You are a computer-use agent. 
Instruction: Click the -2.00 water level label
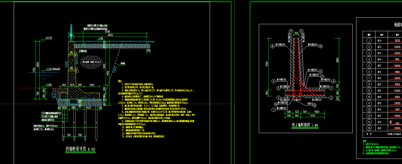point(50,69)
